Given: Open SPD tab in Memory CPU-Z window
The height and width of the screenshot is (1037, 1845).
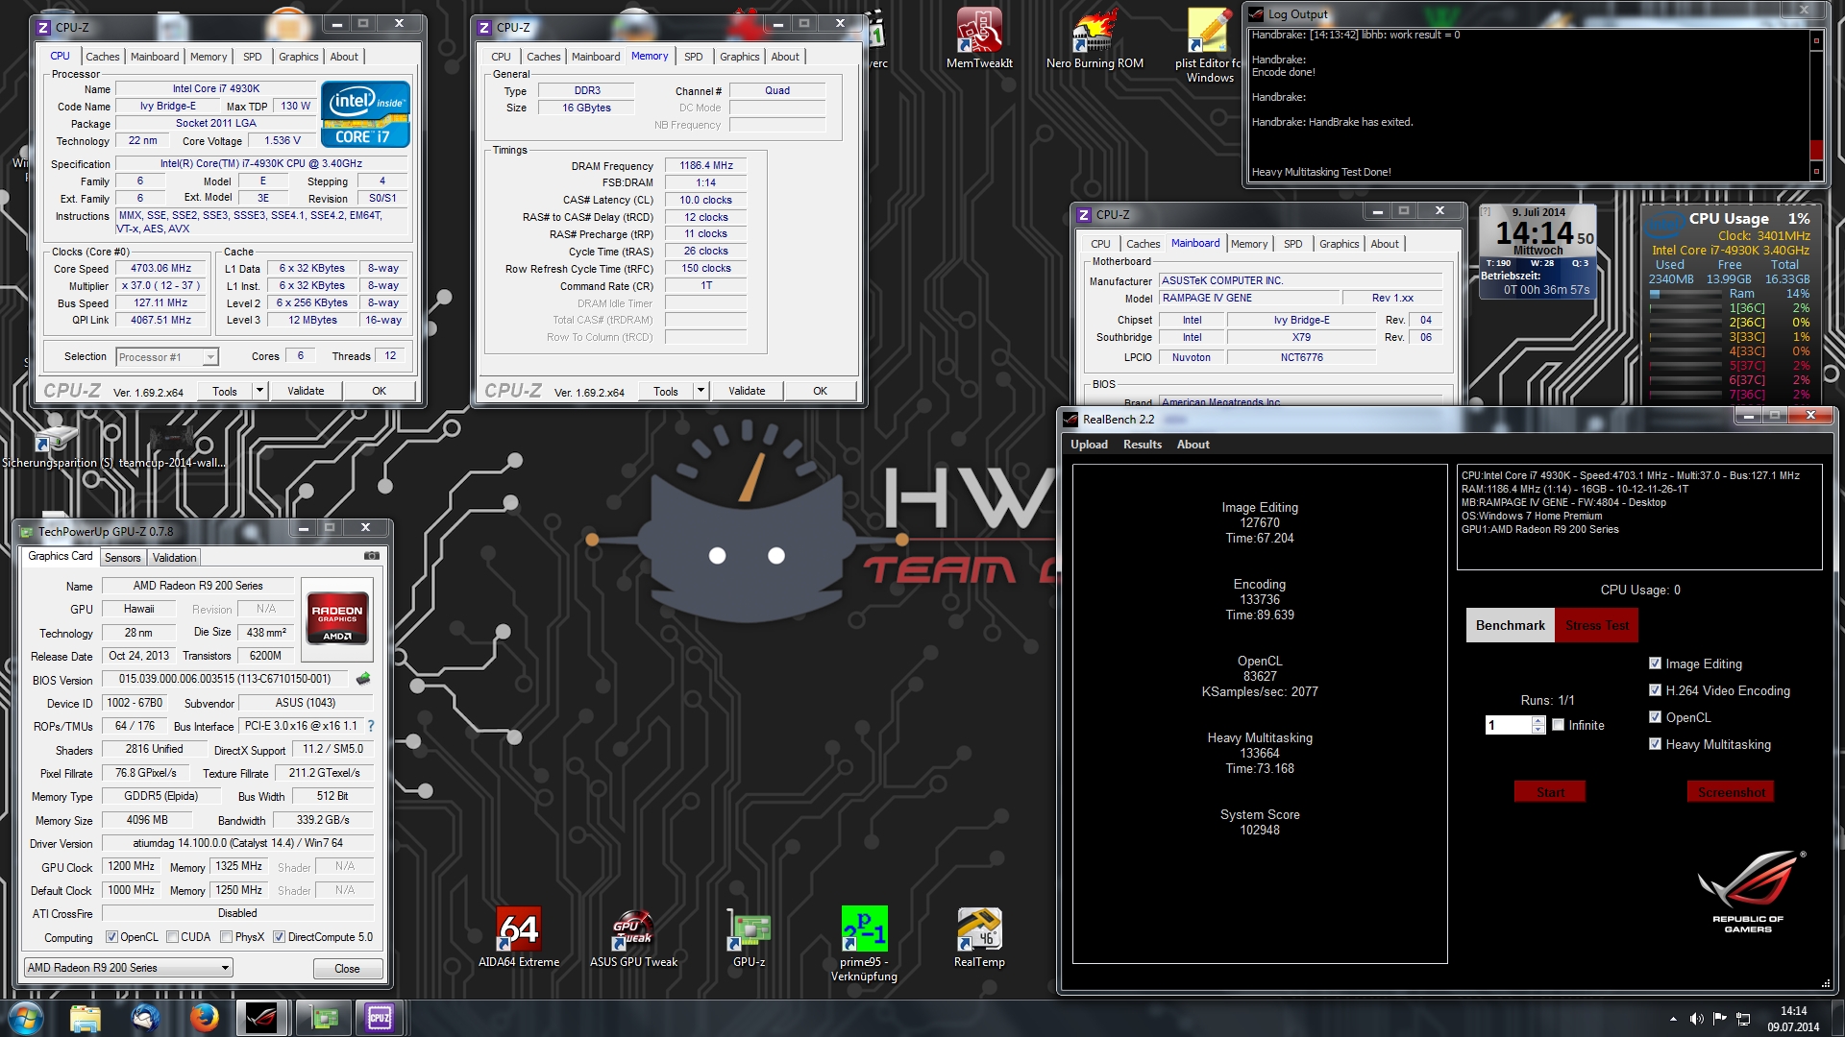Looking at the screenshot, I should pos(694,57).
